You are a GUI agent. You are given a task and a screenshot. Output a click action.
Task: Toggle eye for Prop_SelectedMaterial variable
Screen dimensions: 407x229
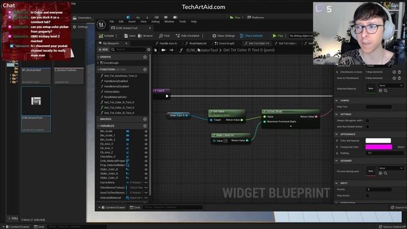(146, 165)
